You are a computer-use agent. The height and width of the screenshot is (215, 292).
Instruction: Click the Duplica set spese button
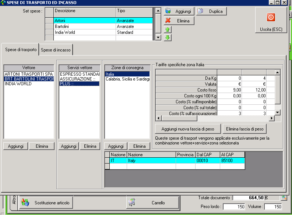[x=211, y=11]
